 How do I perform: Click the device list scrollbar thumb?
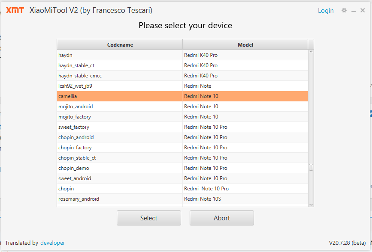[x=311, y=167]
